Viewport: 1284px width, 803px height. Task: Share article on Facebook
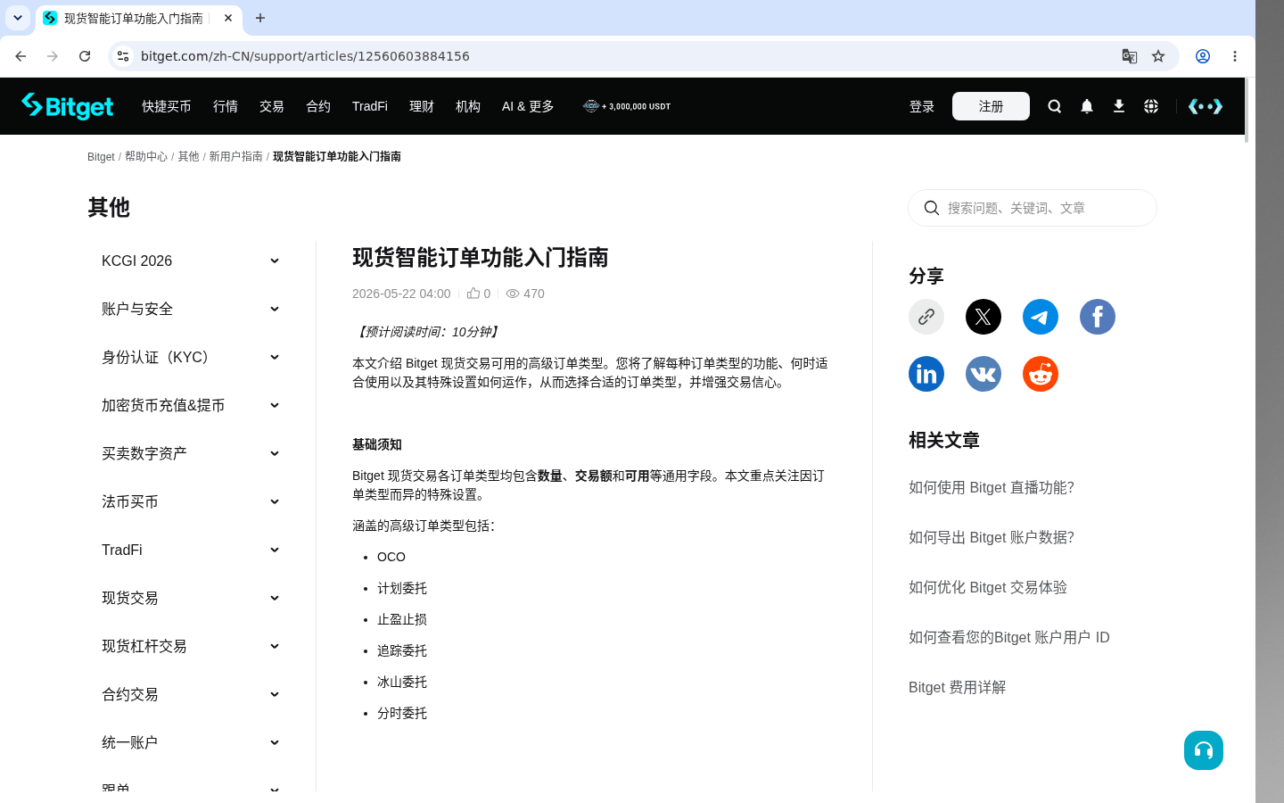1098,317
